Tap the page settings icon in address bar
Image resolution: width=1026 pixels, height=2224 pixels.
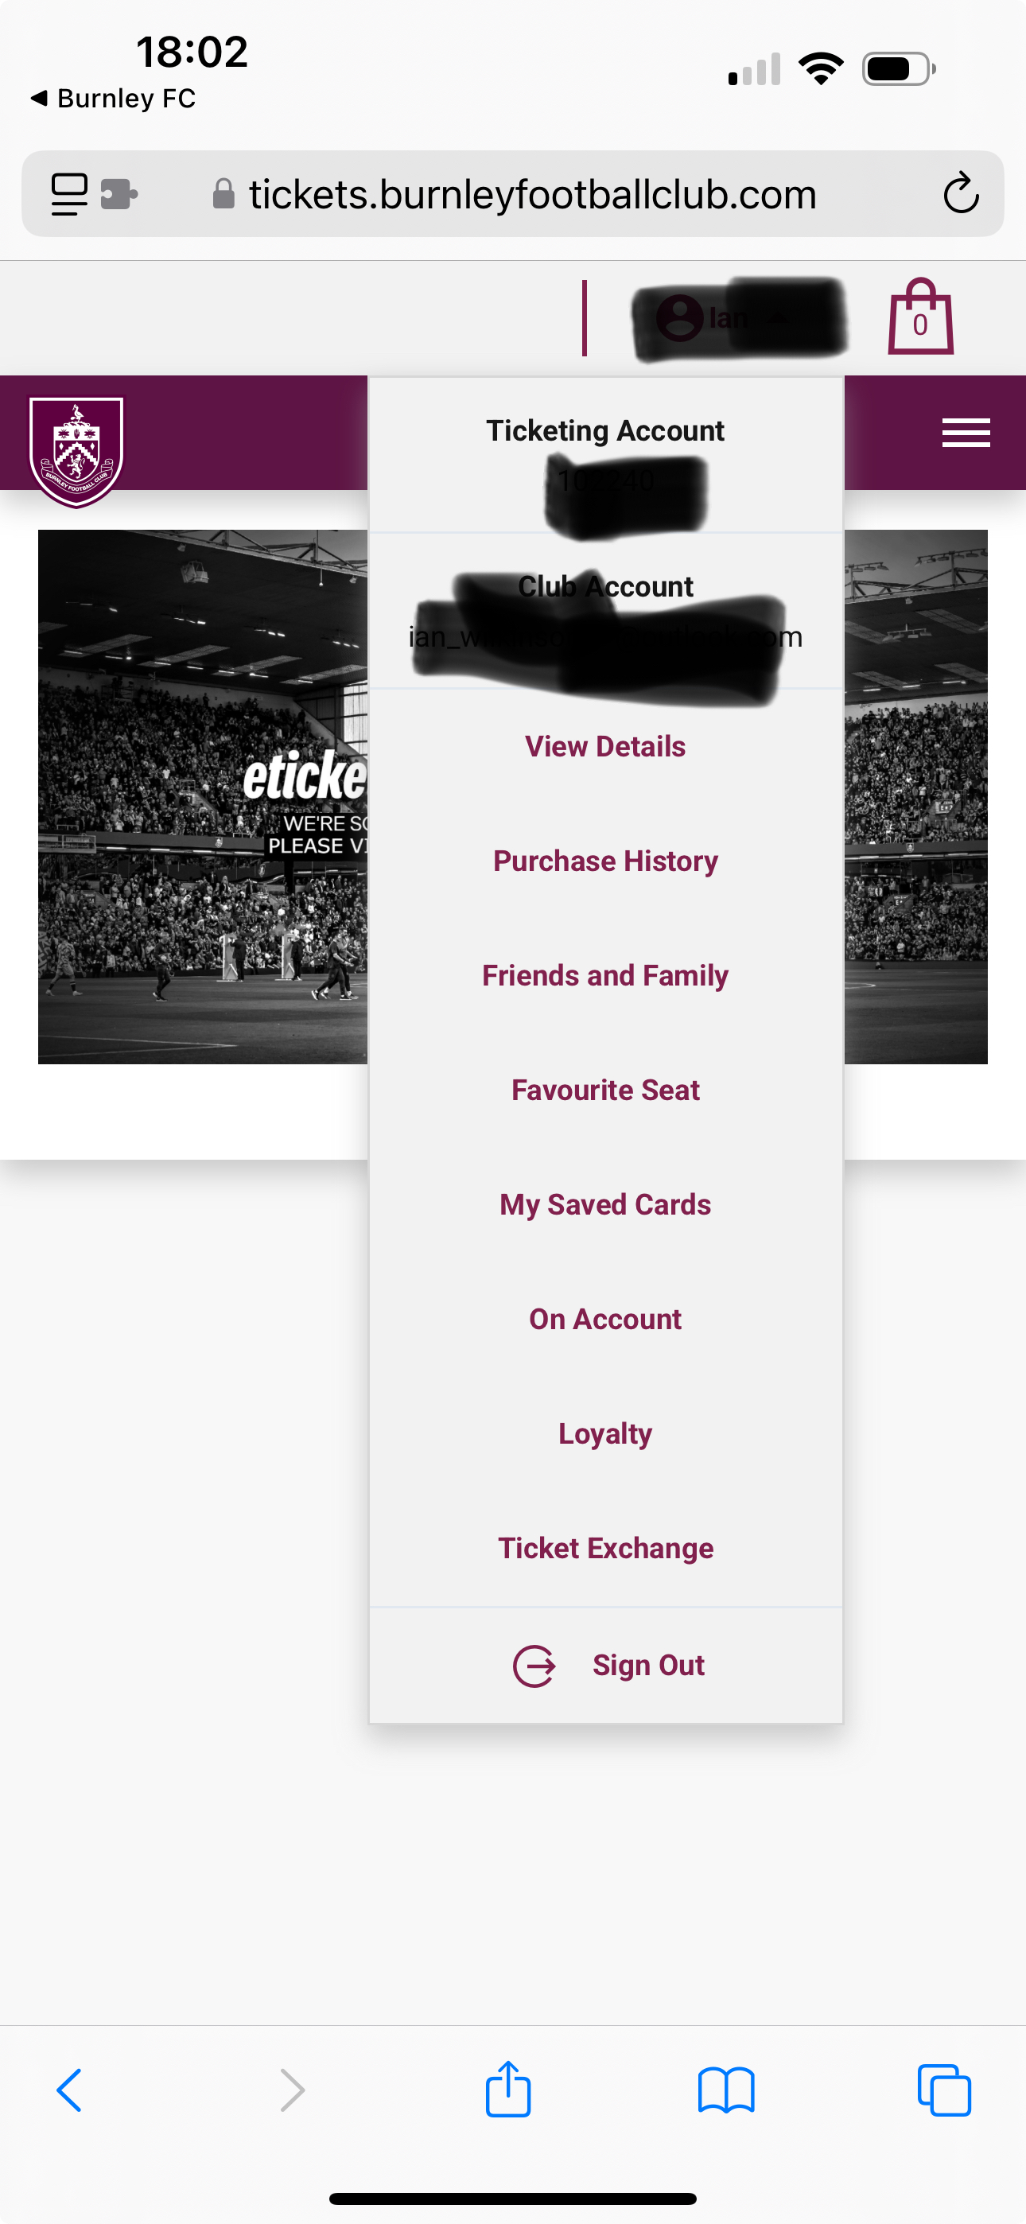coord(69,193)
